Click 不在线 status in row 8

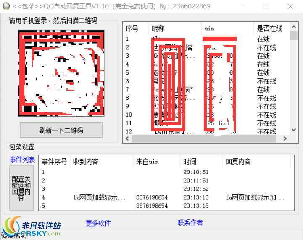tap(266, 98)
